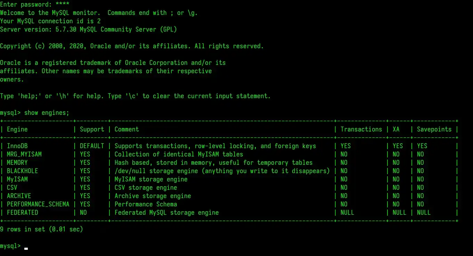Select the FEDERATED engine name
Viewport: 473px width, 256px height.
tap(22, 213)
